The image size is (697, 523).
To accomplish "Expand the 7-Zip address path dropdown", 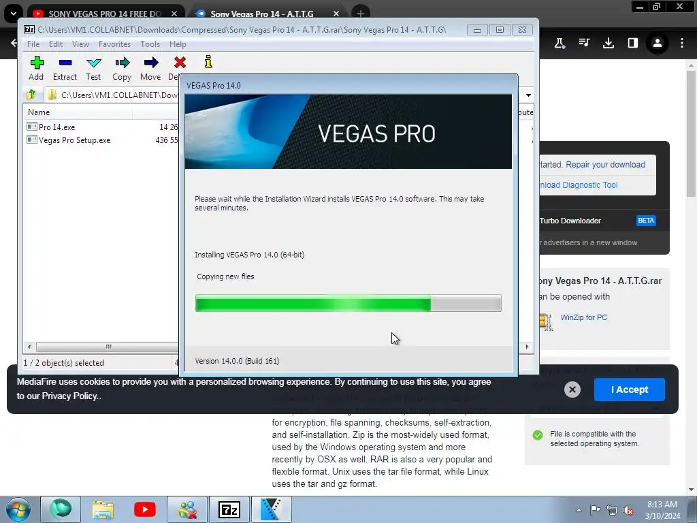I will [528, 95].
